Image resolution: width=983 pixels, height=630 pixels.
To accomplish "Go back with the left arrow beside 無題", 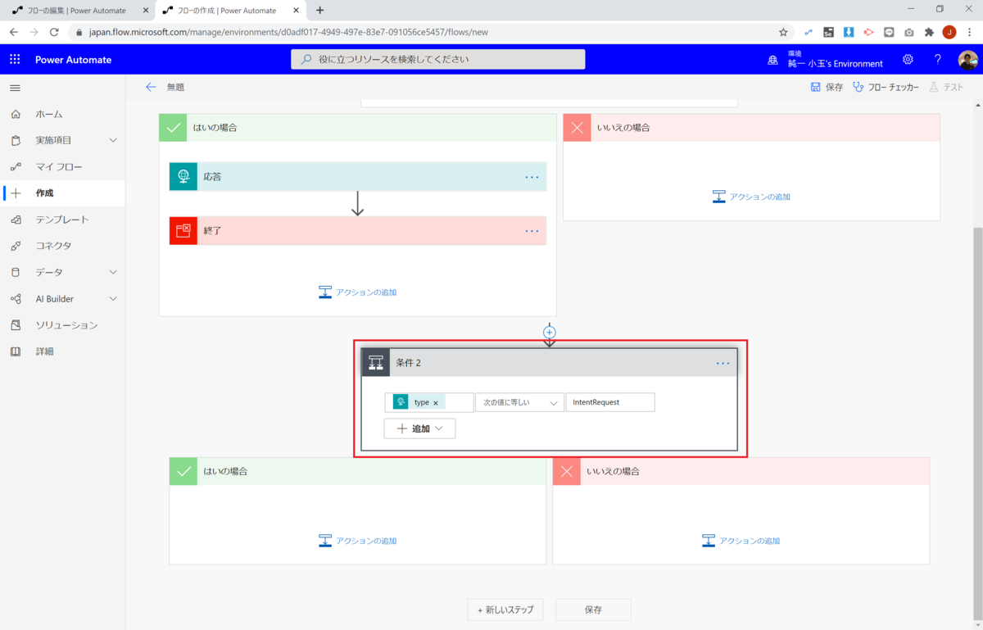I will tap(150, 87).
